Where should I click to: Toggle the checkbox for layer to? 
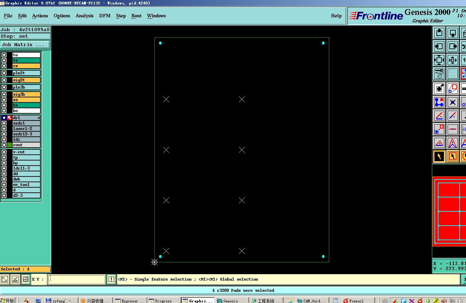coord(4,55)
